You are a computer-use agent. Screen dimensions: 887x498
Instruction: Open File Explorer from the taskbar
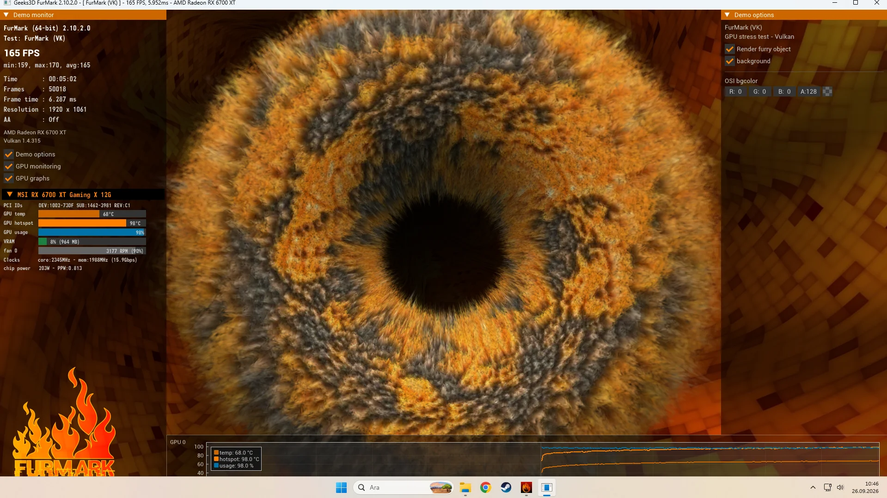[465, 487]
